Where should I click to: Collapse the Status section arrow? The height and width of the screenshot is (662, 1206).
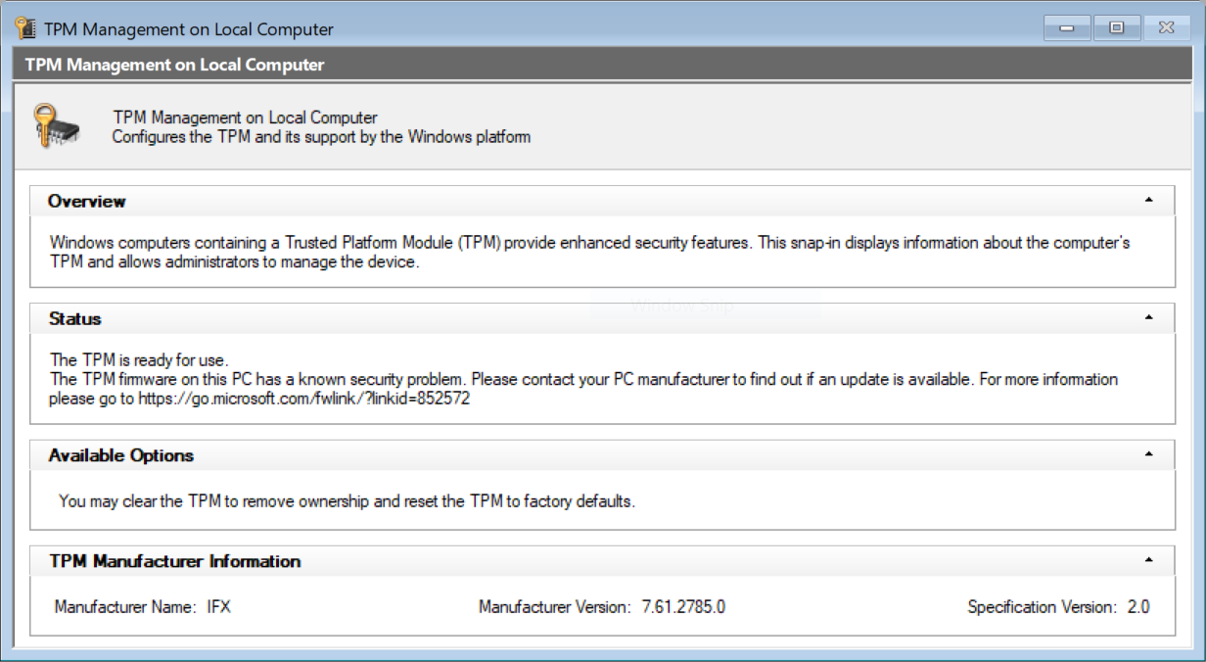point(1149,317)
